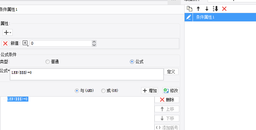
Task: Choose the 或(OR) radio option
Action: pos(103,91)
